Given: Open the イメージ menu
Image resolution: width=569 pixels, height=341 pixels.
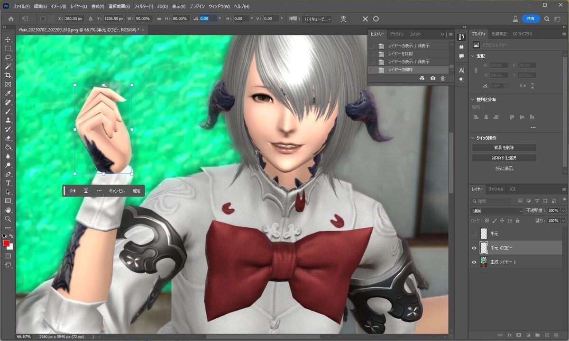Looking at the screenshot, I should [58, 7].
